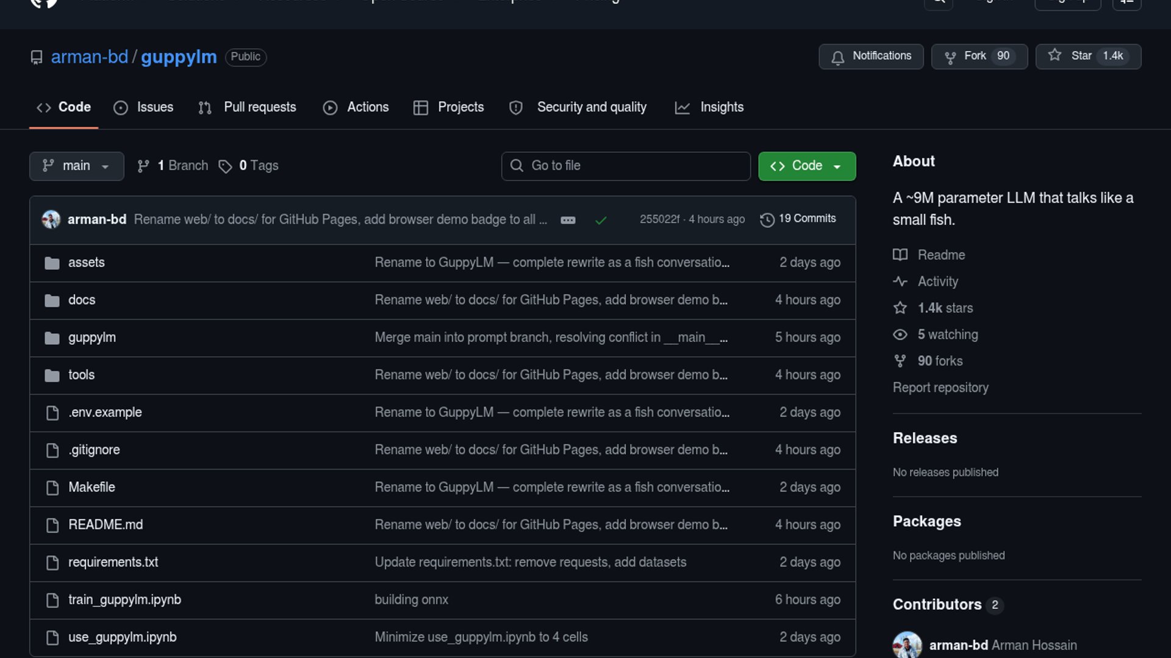The height and width of the screenshot is (658, 1171).
Task: Open the Pull requests tab
Action: 247,107
